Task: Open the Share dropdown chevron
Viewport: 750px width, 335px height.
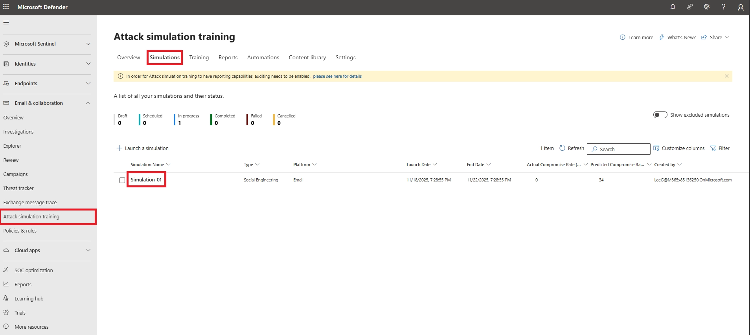Action: 727,37
